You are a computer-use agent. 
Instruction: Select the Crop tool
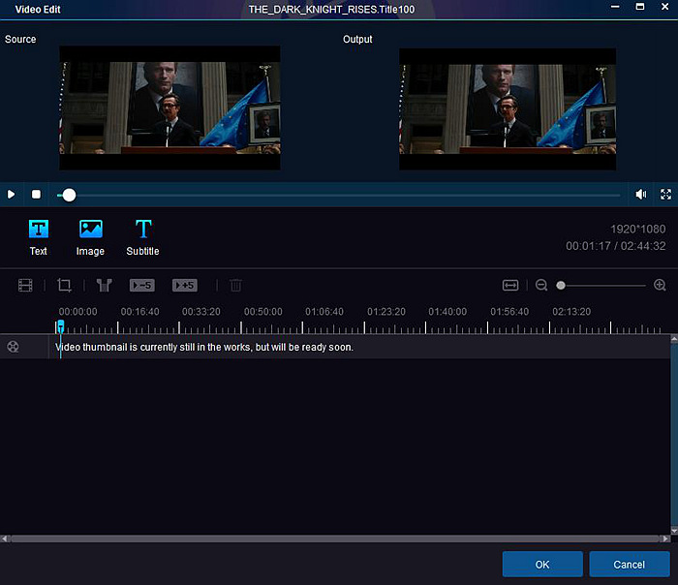click(65, 286)
